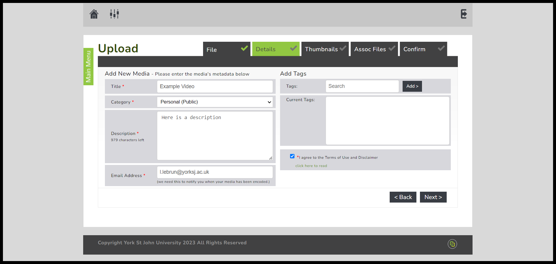This screenshot has height=264, width=556.
Task: Click the 'Add Tags' heading
Action: [293, 73]
